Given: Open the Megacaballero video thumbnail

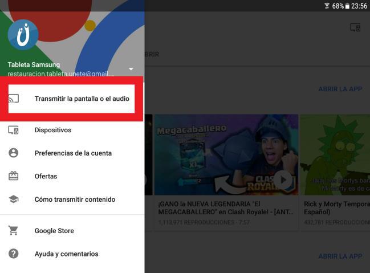Looking at the screenshot, I should click(226, 154).
